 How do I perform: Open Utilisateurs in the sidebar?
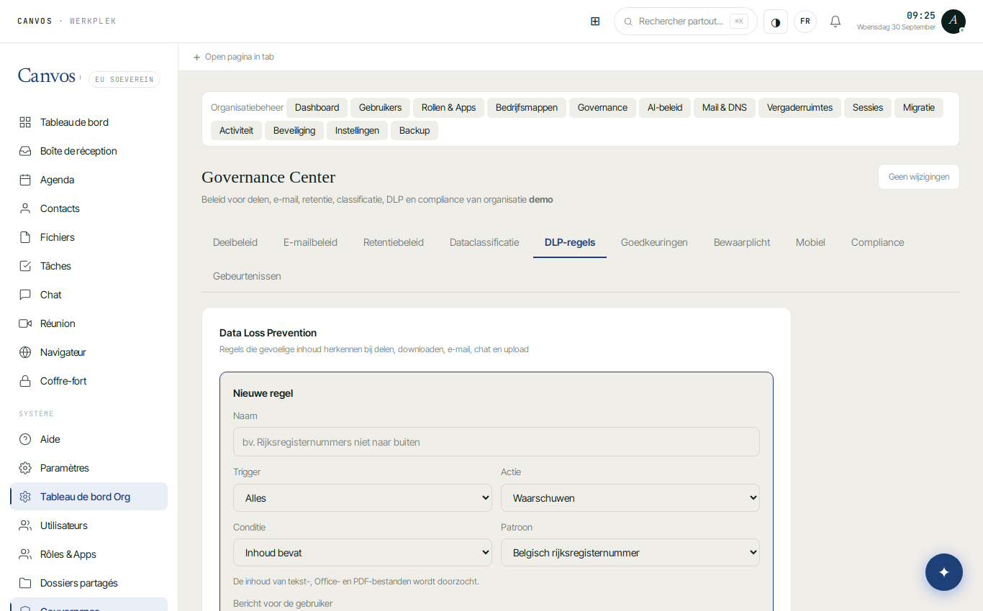pos(89,525)
